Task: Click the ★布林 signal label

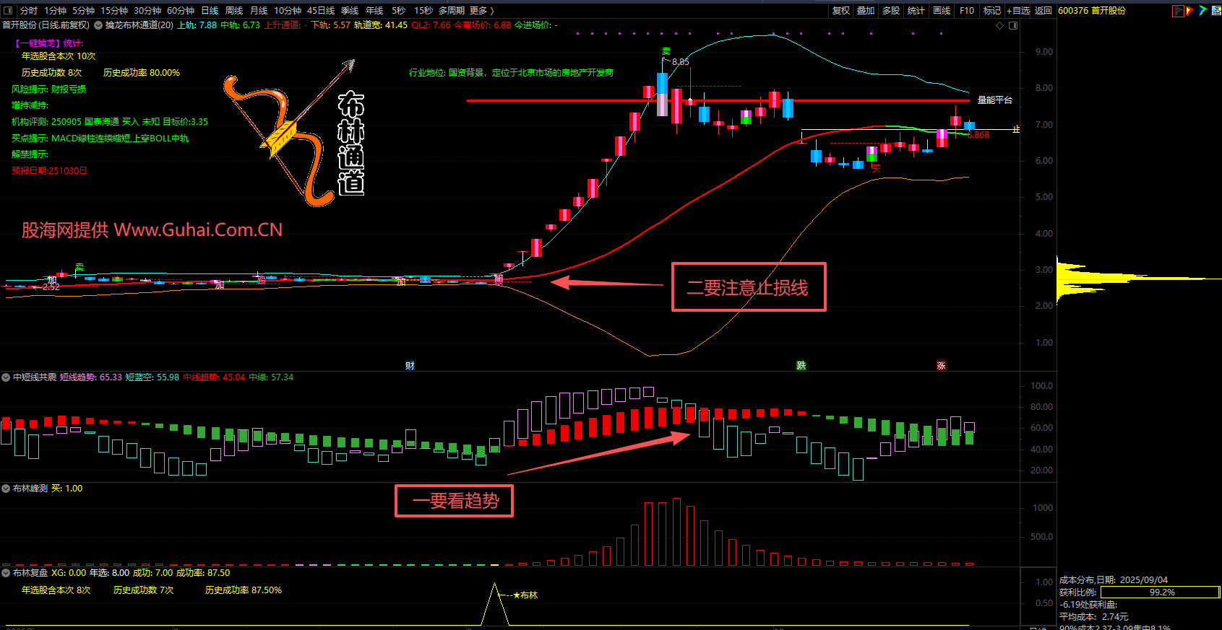Action: pyautogui.click(x=525, y=595)
